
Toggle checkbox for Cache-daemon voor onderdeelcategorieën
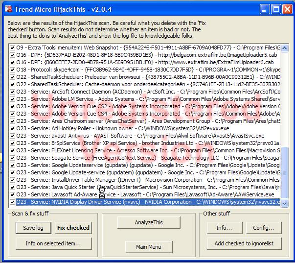(12, 84)
